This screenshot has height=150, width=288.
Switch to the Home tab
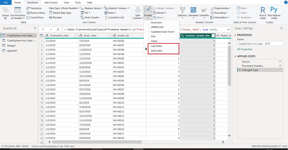pos(18,3)
